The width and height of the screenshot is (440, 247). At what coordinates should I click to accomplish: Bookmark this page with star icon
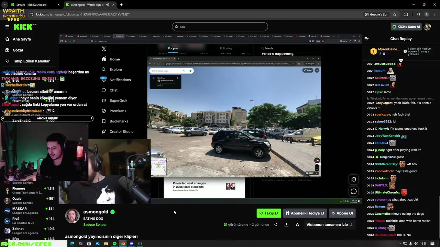395,14
